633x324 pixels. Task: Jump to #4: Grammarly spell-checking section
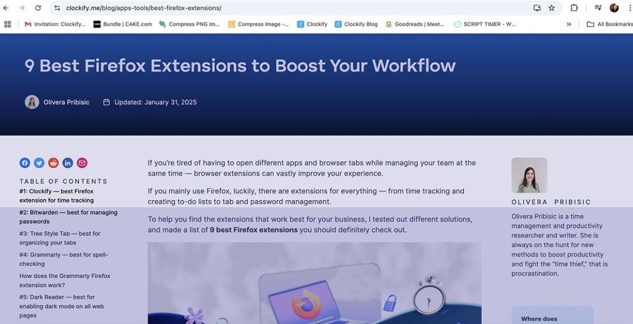click(x=64, y=259)
